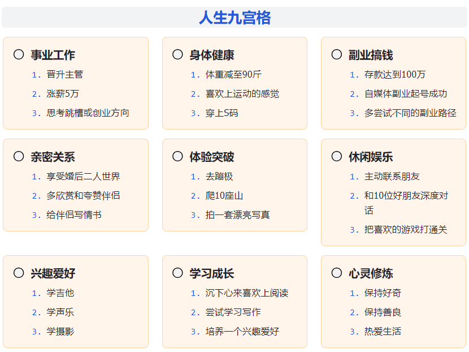
Task: Select the item 学吉他
Action: click(60, 293)
